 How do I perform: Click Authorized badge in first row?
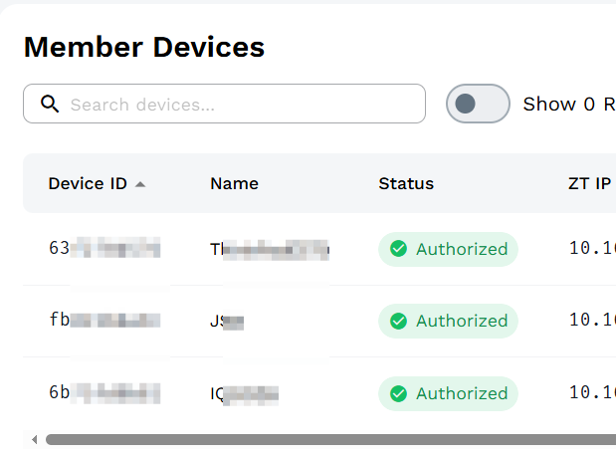pyautogui.click(x=448, y=249)
